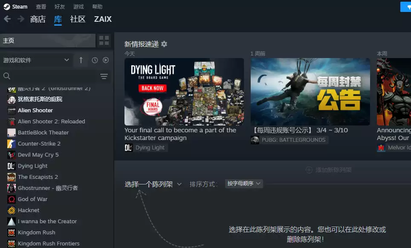Open the Dying Light board game thumbnail

tap(184, 92)
